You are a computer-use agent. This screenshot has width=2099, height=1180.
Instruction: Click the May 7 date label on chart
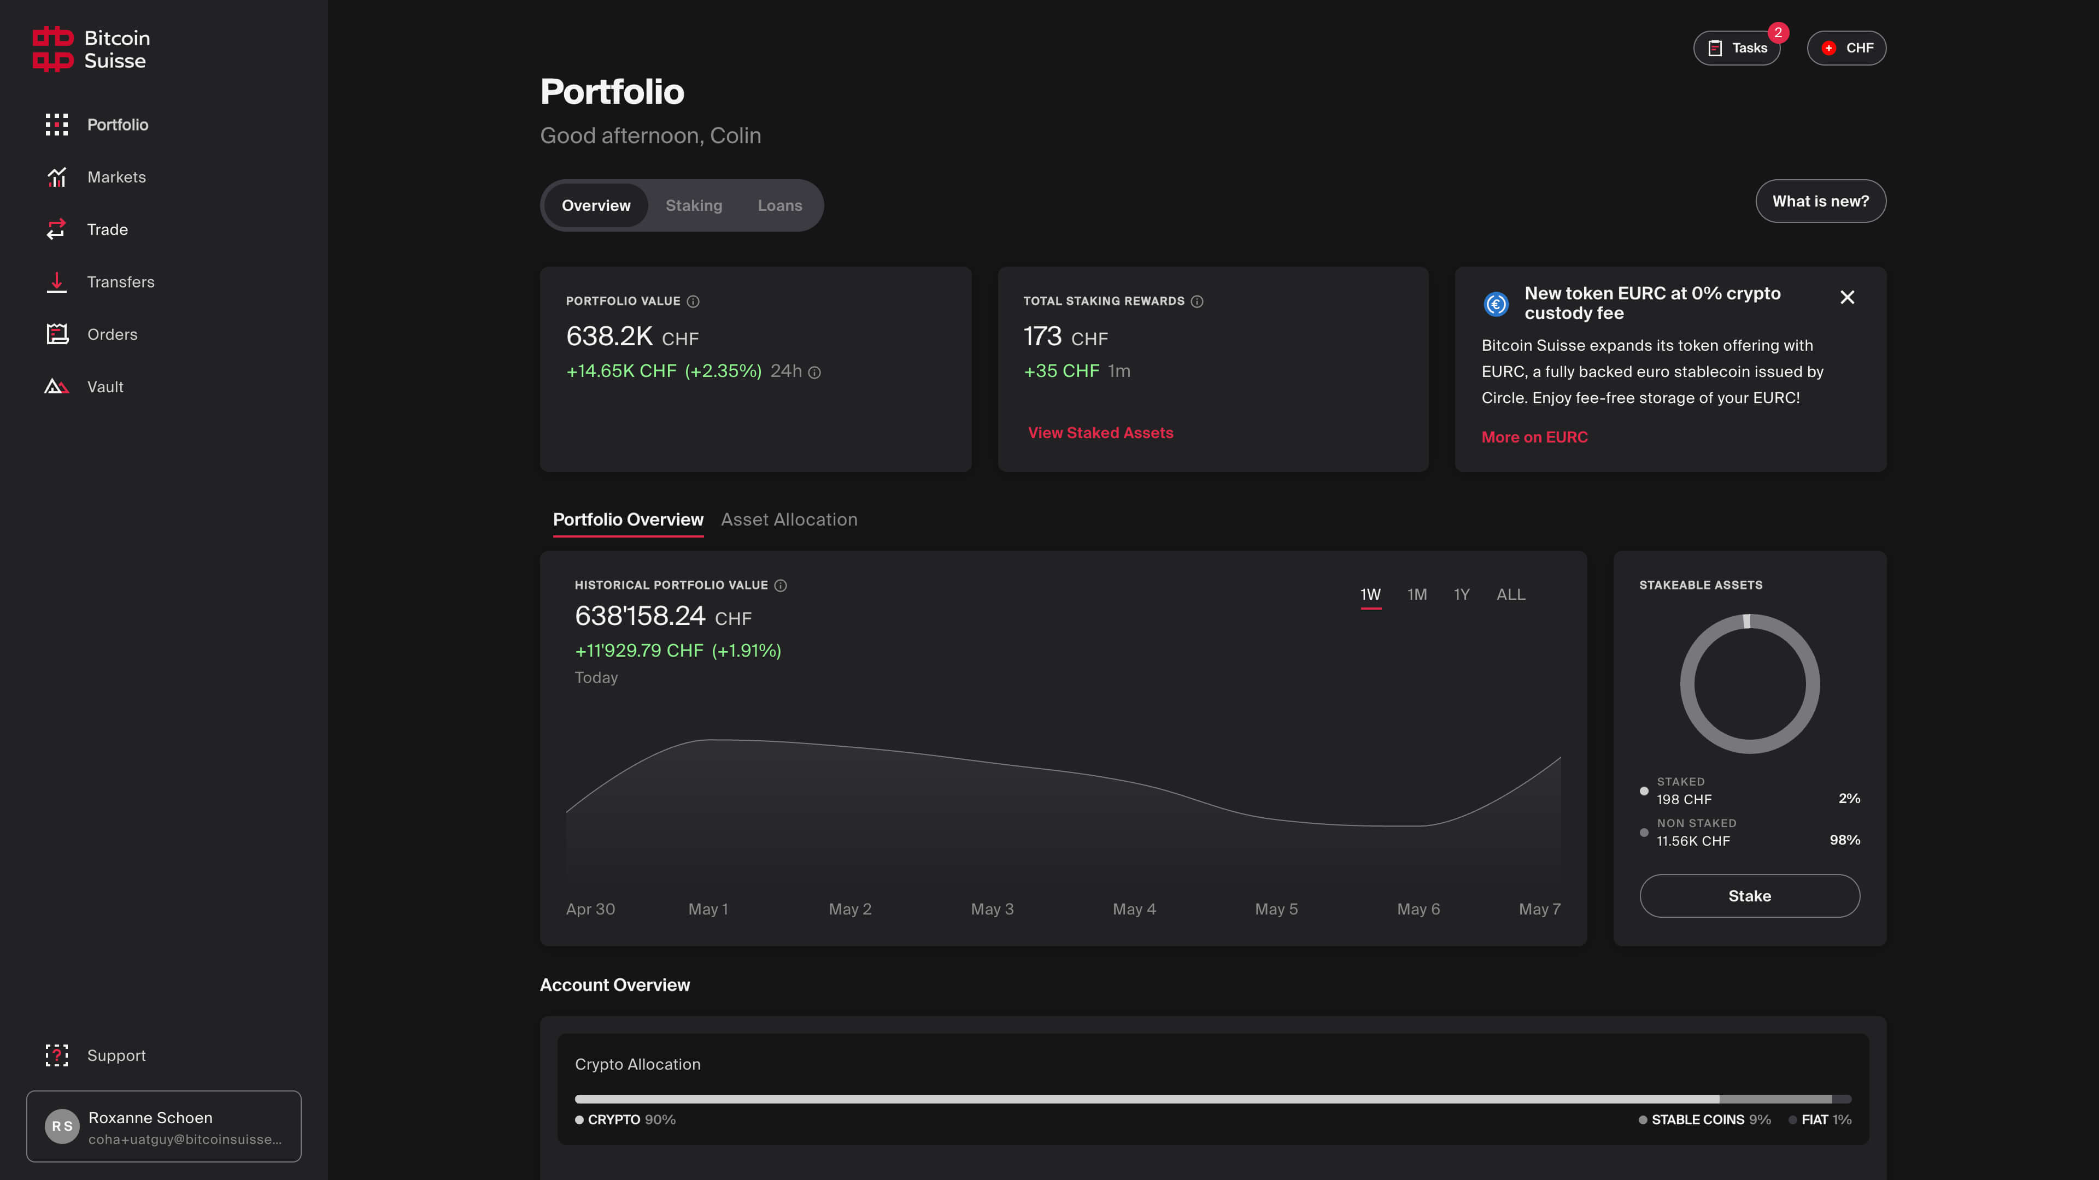(1539, 909)
